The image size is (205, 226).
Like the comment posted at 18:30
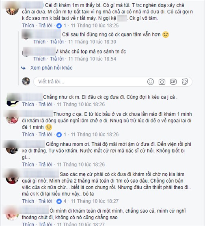39,42
